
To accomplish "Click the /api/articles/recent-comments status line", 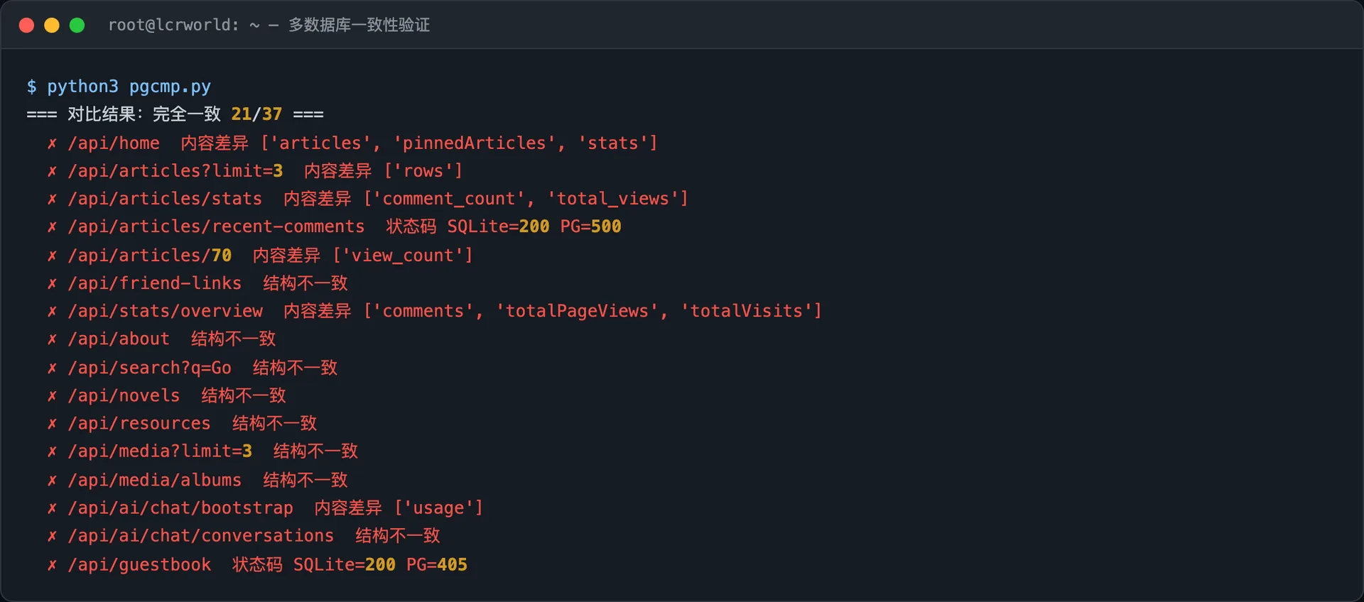I will point(334,226).
